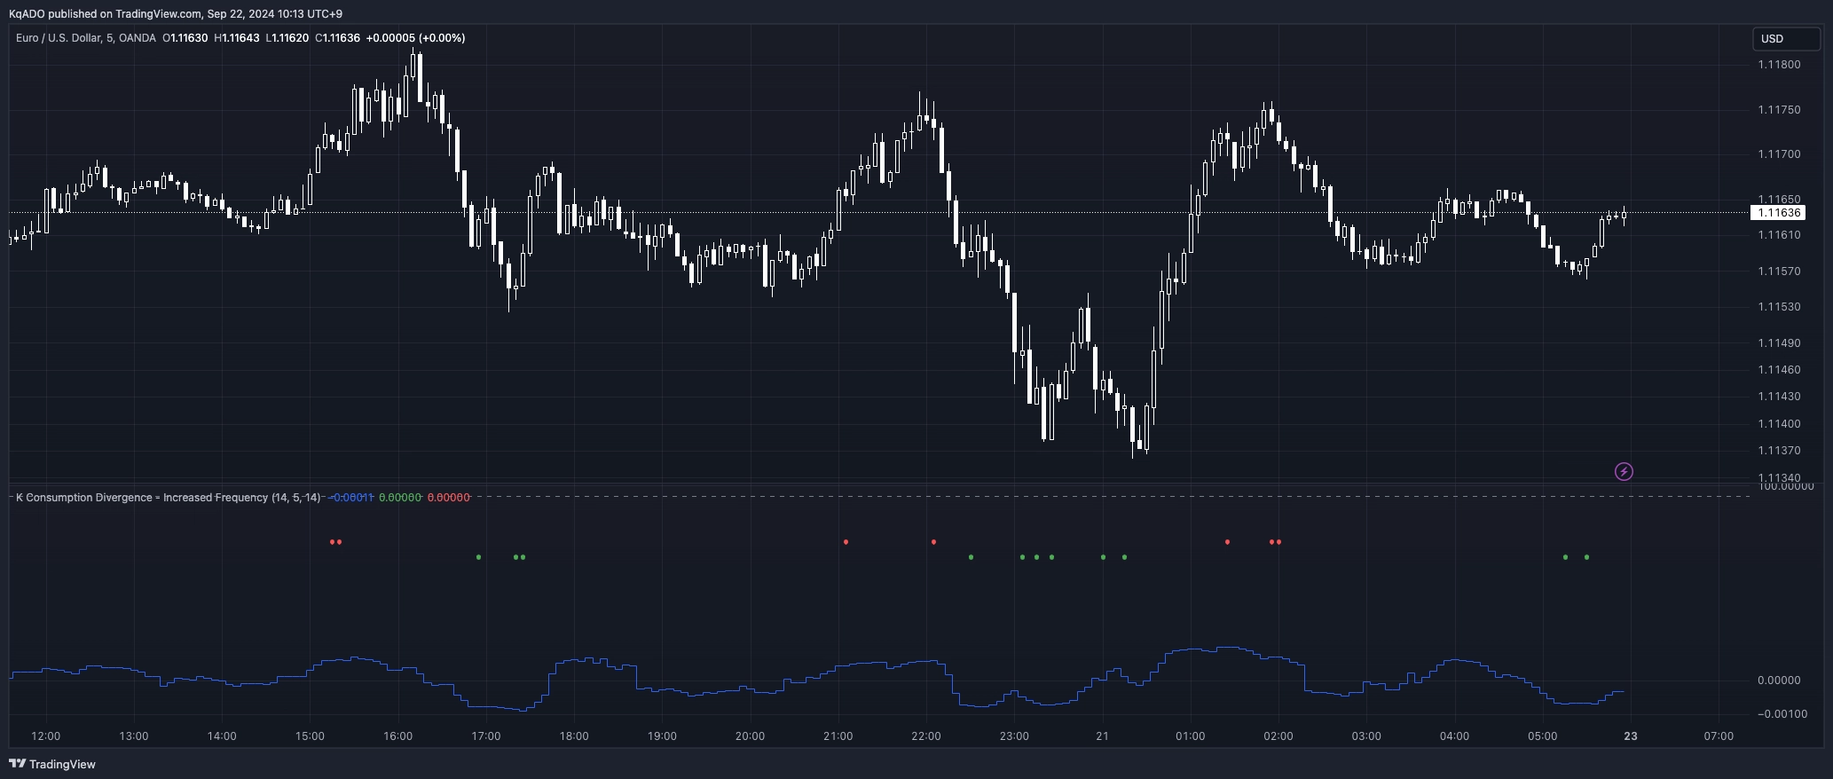Click the K Consumption Divergence indicator title
This screenshot has width=1833, height=779.
[168, 498]
